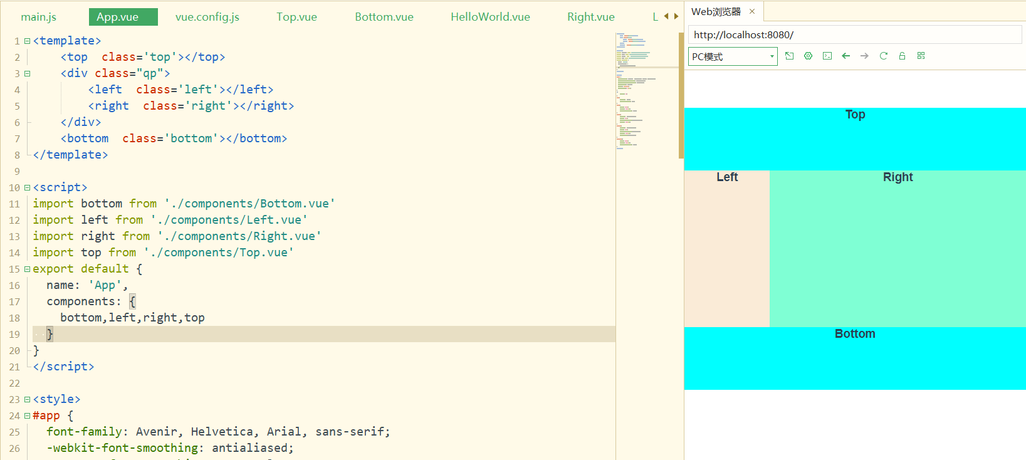Viewport: 1026px width, 460px height.
Task: Switch to main.js tab
Action: [39, 17]
